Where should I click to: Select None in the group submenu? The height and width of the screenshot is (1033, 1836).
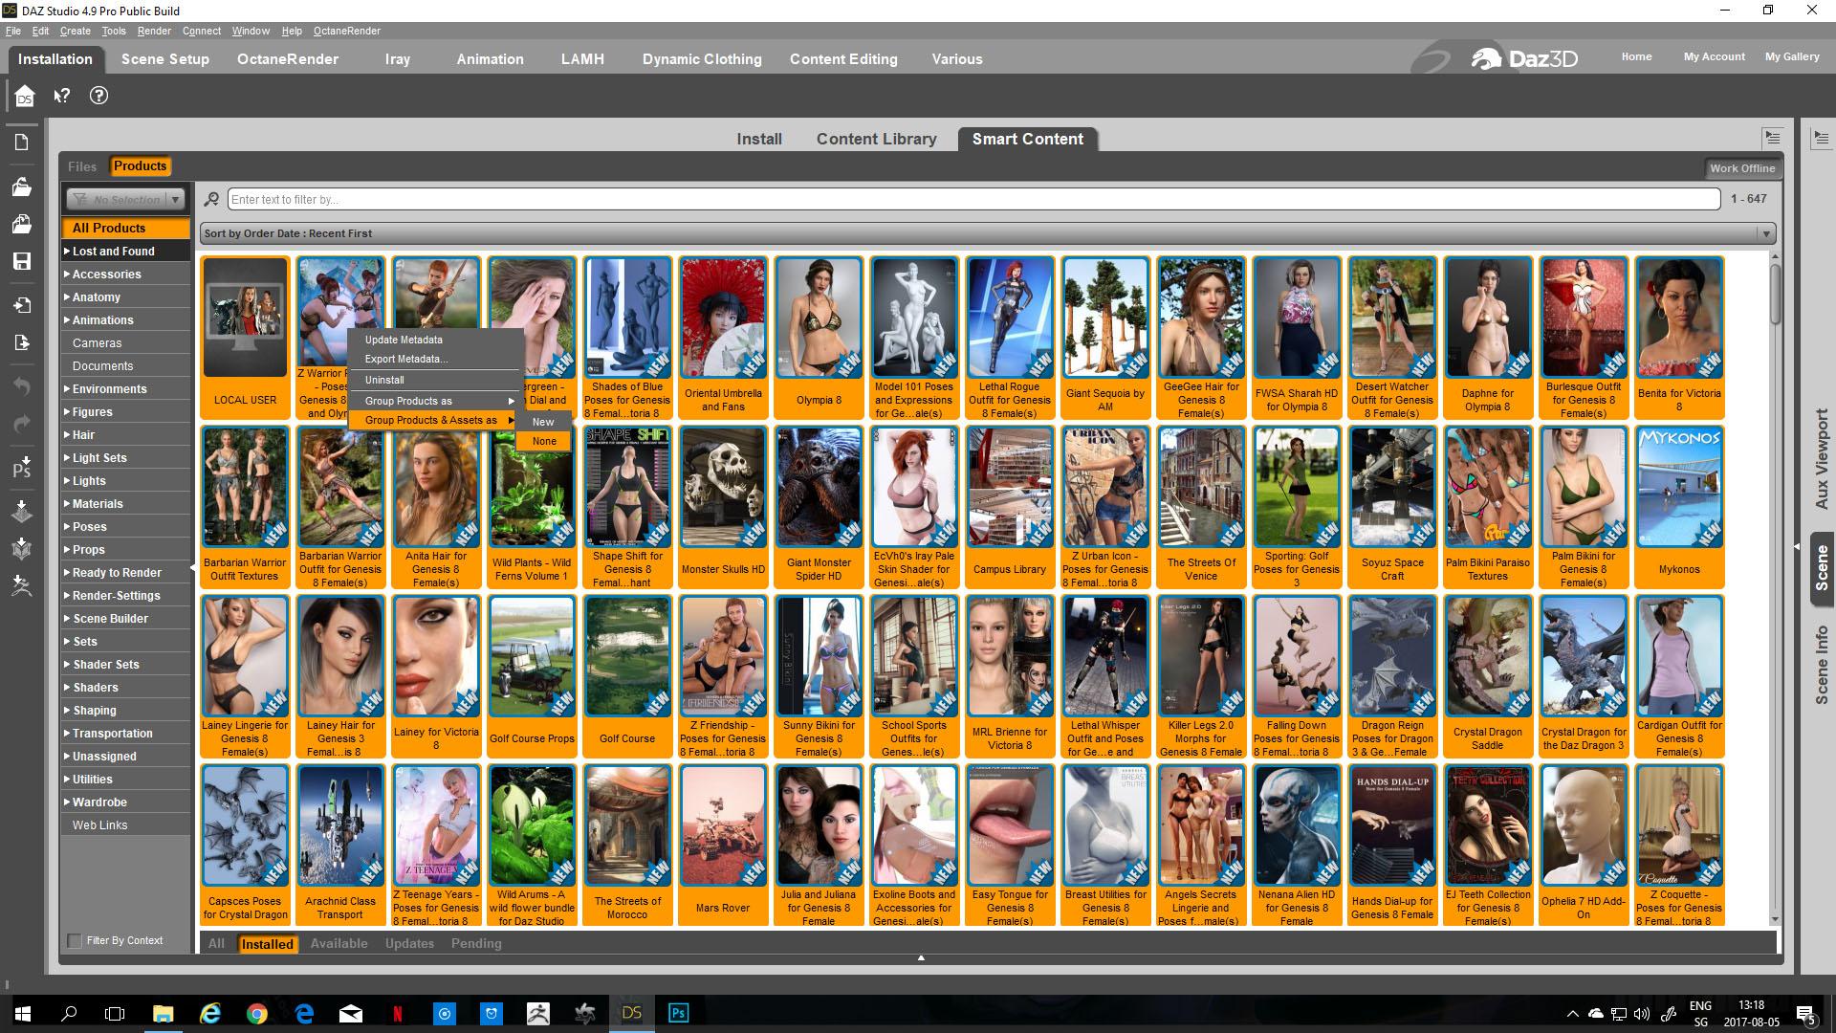click(x=544, y=441)
